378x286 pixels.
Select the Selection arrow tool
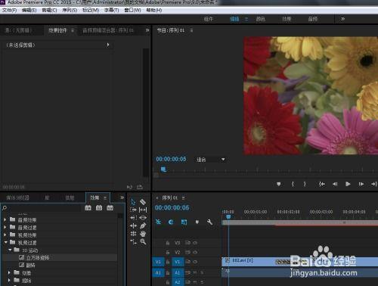(133, 202)
